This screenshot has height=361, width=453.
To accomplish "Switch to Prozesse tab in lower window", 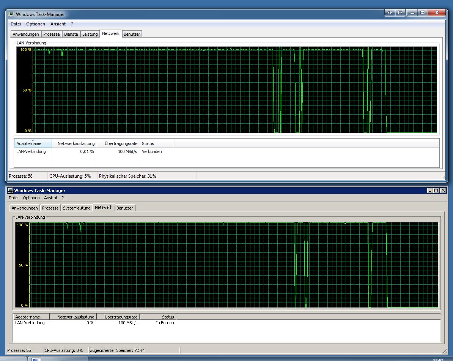I will (50, 208).
